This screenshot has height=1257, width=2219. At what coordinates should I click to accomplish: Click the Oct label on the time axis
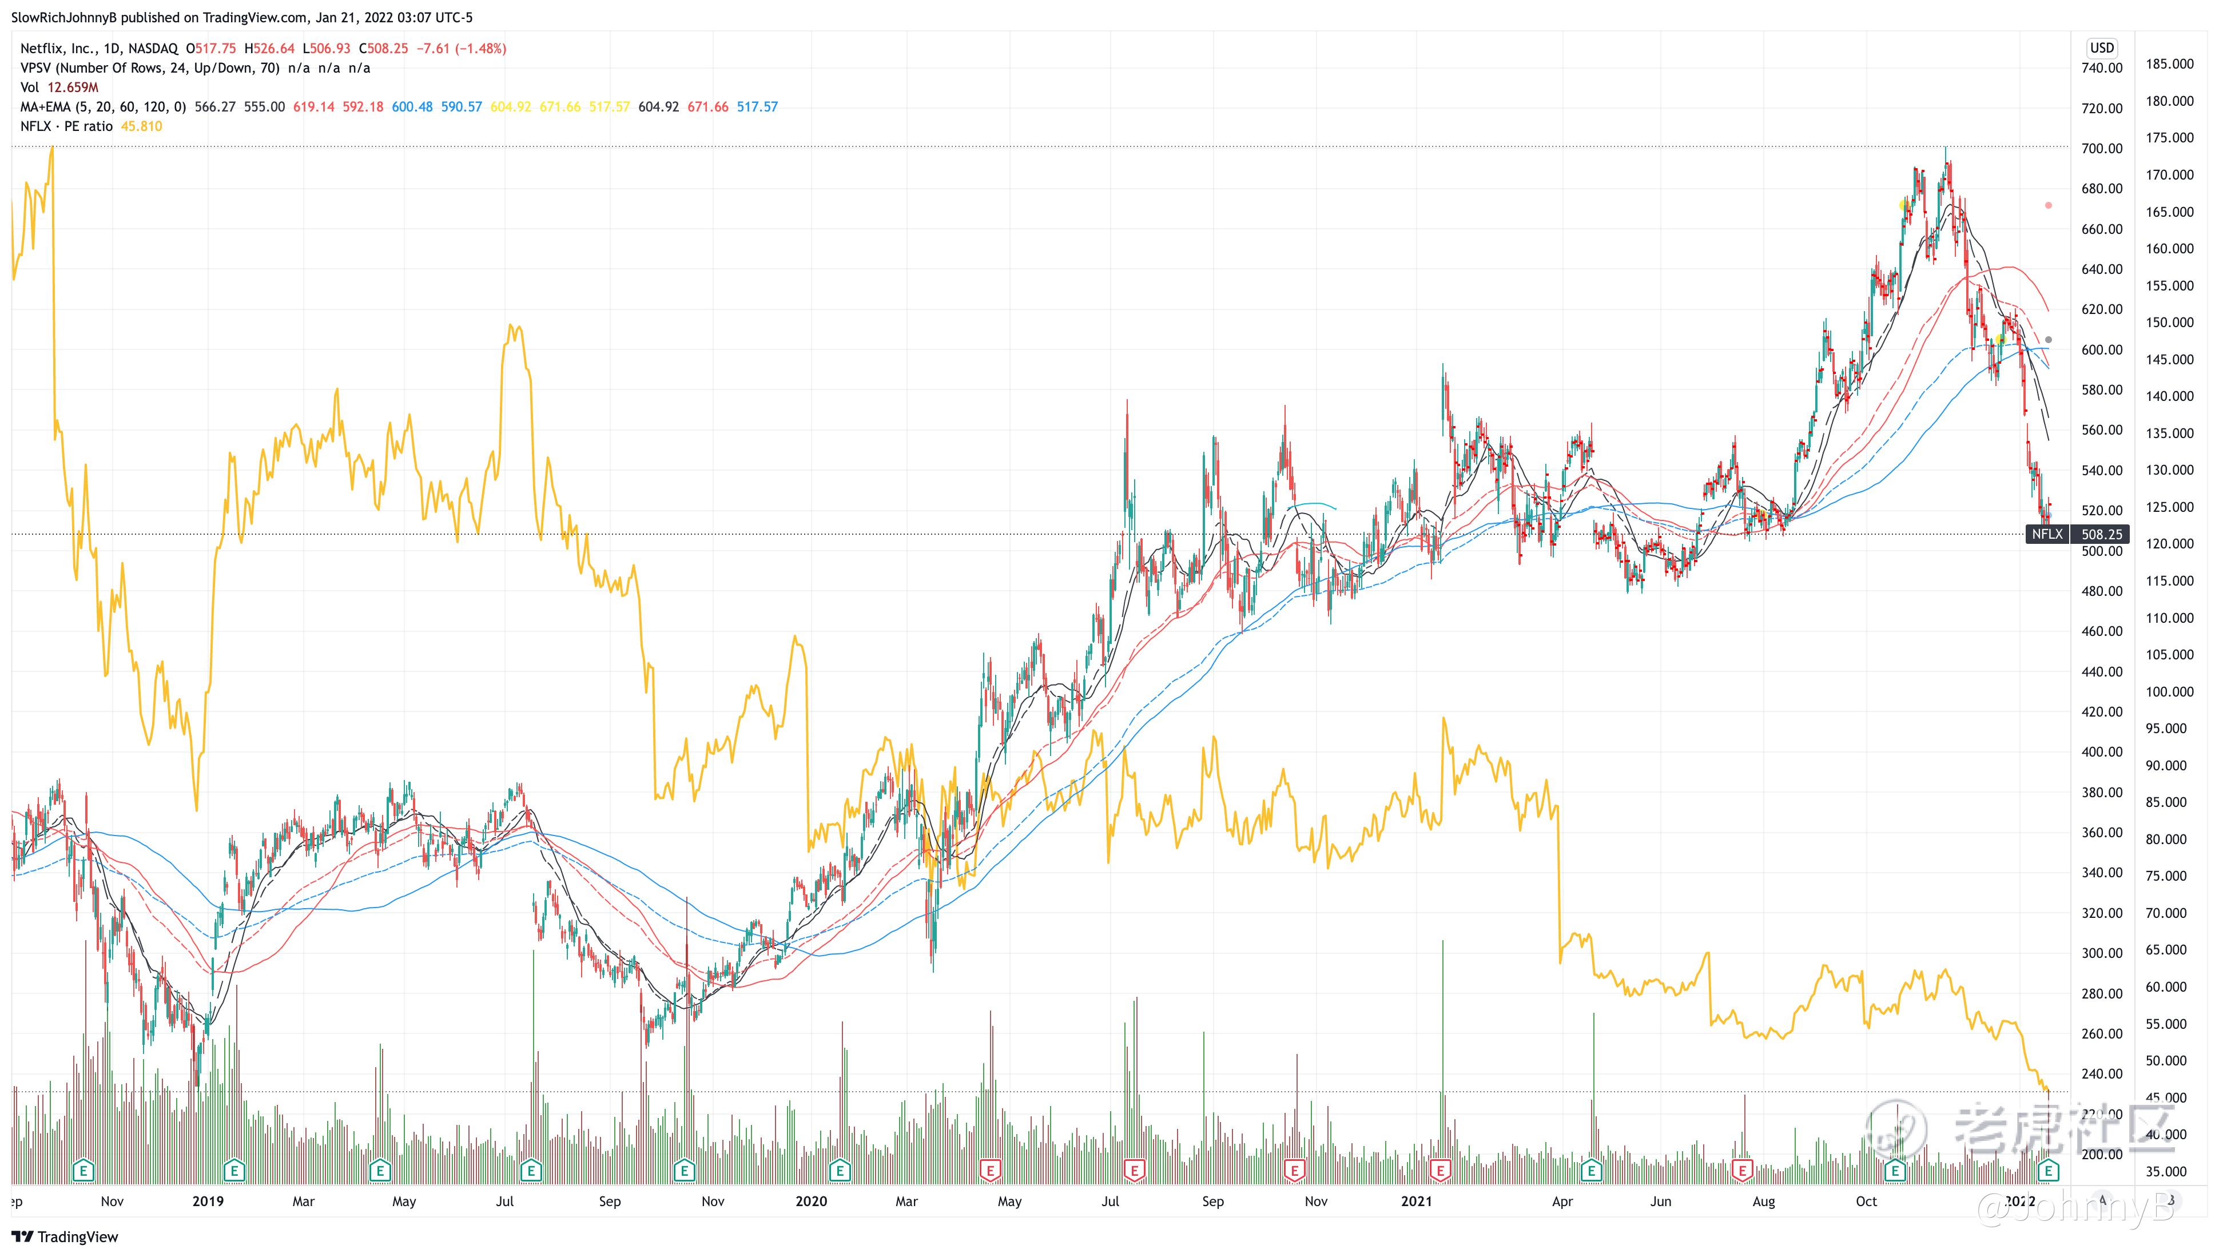[1866, 1201]
